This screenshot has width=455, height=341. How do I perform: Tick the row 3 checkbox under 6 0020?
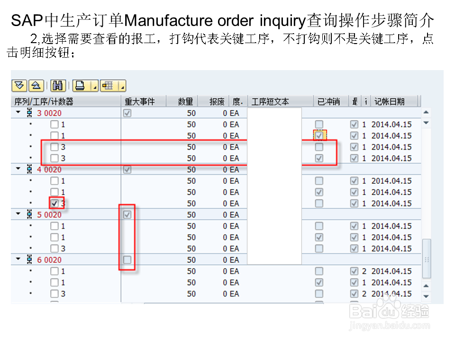[x=54, y=294]
